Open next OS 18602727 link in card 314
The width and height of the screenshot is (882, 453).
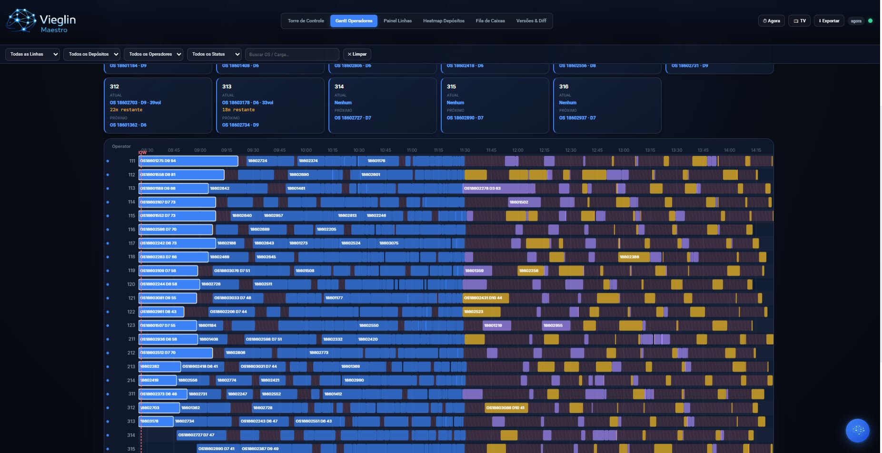coord(352,118)
